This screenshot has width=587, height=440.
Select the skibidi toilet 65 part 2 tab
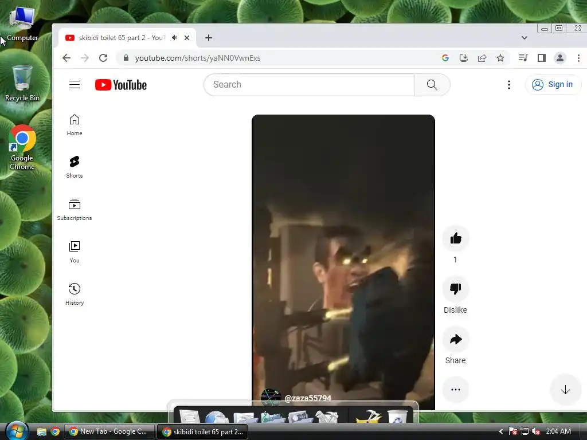coord(127,38)
